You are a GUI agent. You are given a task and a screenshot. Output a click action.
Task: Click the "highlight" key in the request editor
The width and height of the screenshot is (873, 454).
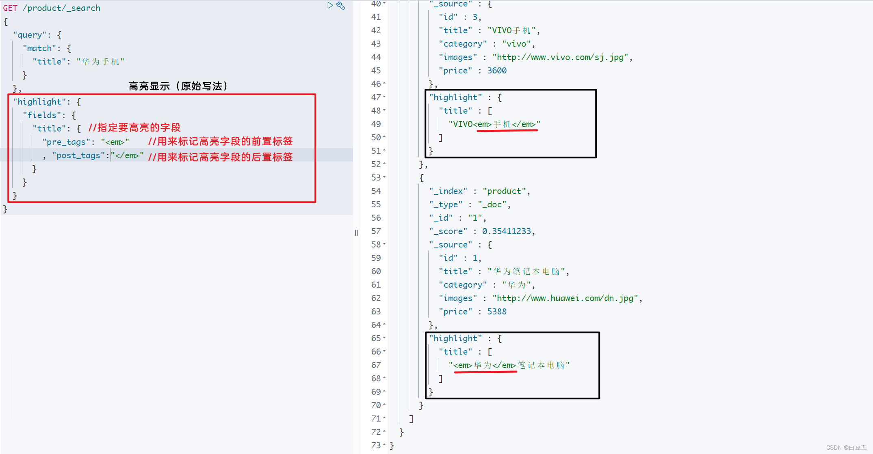pos(40,102)
